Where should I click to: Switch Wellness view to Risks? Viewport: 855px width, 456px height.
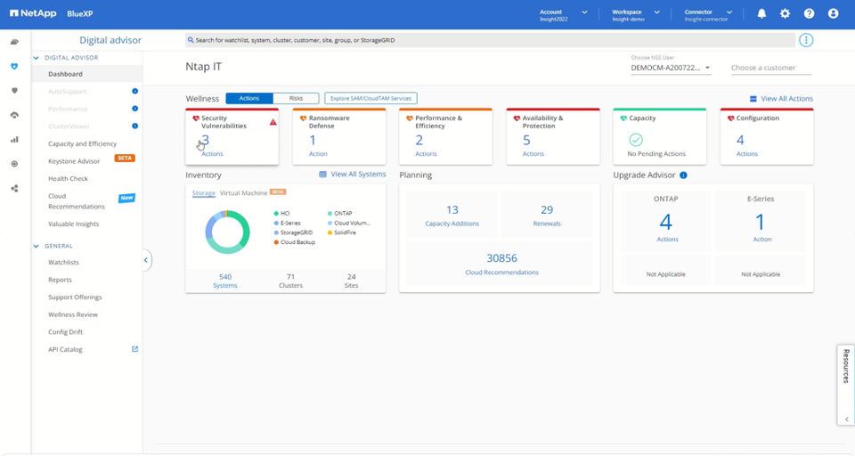point(296,98)
